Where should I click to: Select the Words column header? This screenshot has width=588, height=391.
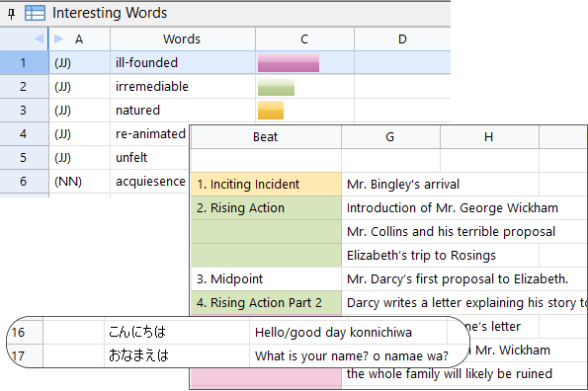[182, 39]
